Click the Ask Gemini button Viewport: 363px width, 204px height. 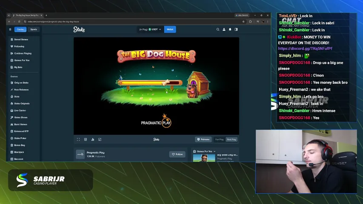[242, 15]
